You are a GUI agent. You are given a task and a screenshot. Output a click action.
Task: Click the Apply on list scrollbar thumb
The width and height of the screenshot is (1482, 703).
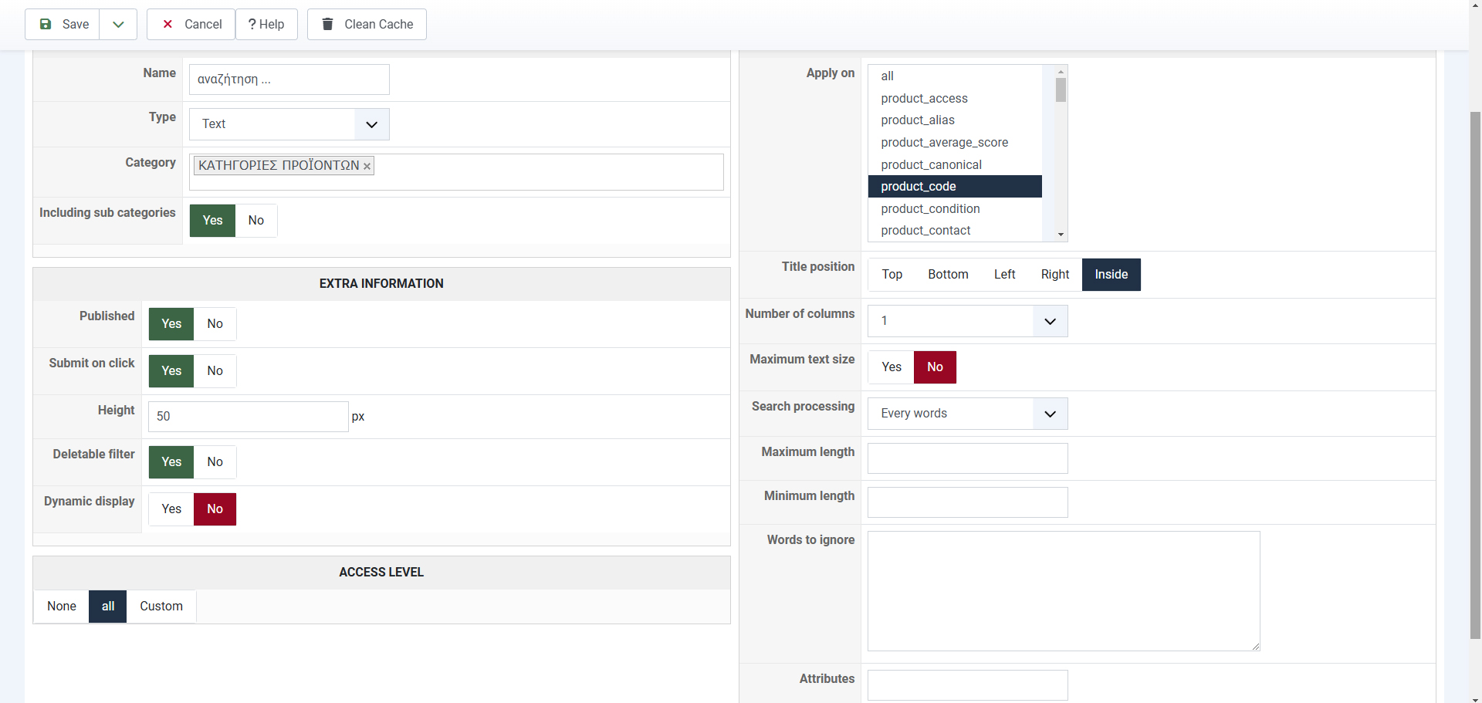(x=1061, y=91)
